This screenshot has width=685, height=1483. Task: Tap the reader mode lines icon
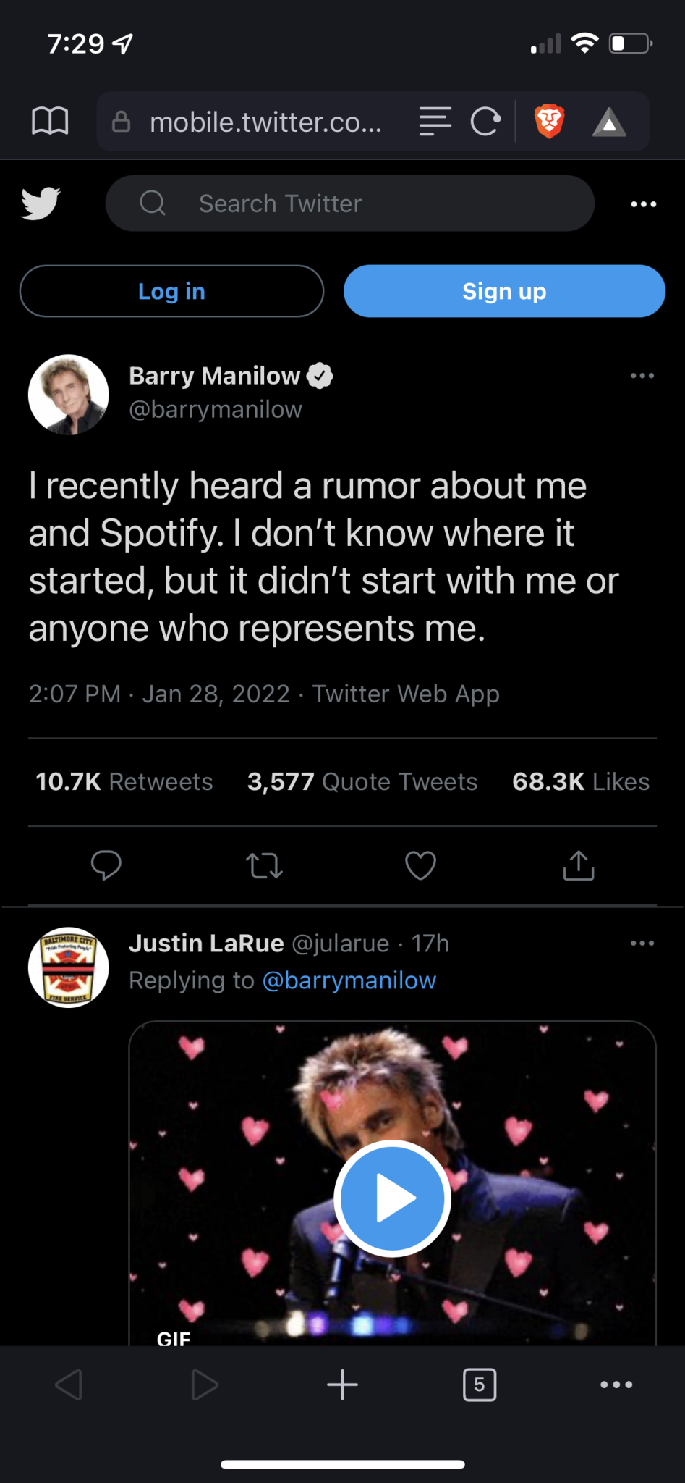(x=435, y=121)
